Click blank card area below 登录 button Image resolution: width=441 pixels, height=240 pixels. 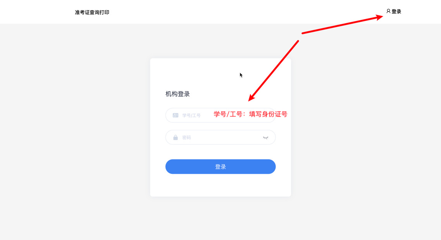[x=220, y=185]
